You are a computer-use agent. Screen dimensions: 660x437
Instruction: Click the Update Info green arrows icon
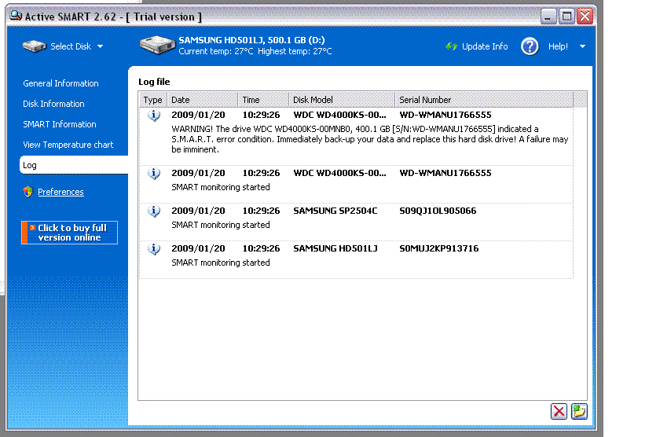452,46
